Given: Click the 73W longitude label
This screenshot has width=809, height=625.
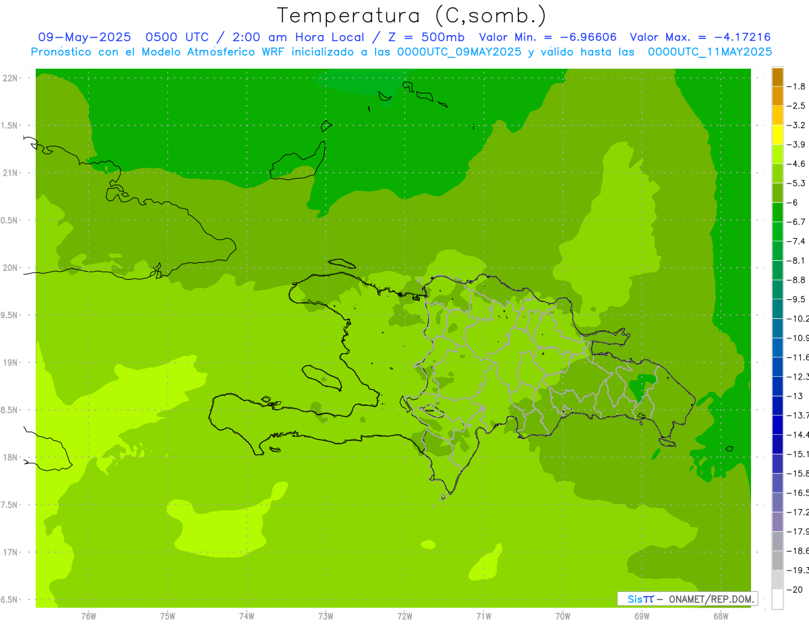Looking at the screenshot, I should point(326,616).
